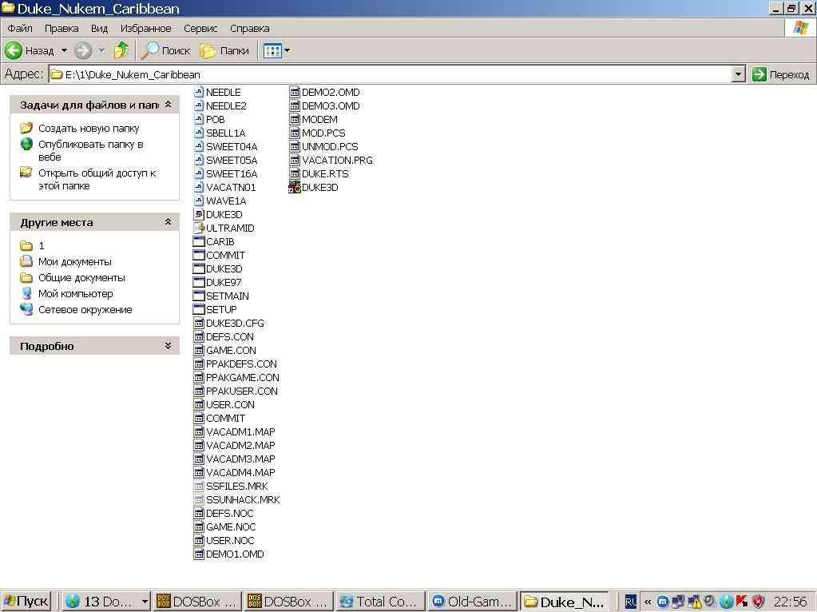This screenshot has width=817, height=612.
Task: Select the GAME.CON file icon
Action: [x=199, y=350]
